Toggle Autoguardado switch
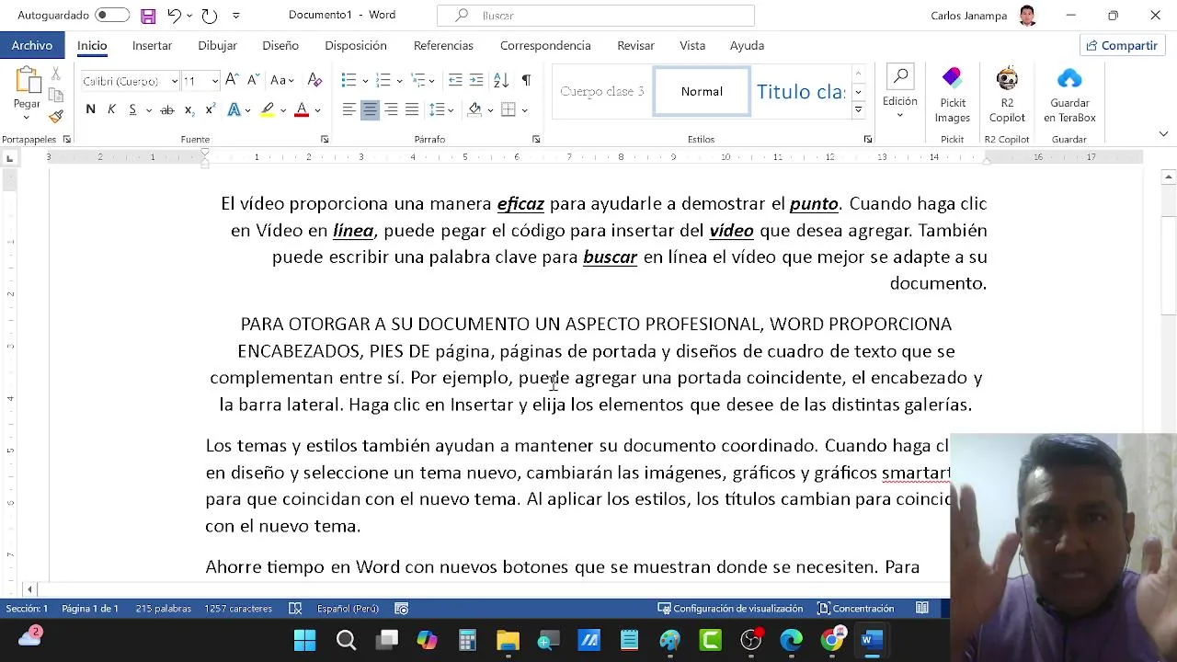 [112, 16]
